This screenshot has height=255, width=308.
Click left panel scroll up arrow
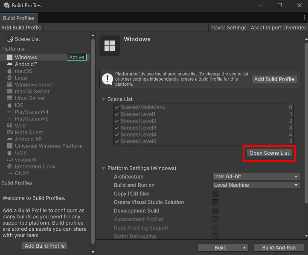93,35
